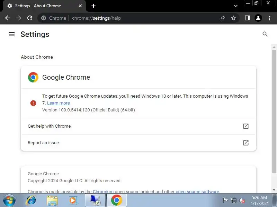Screen dimensions: 277x207
Task: Restore down the Chrome window
Action: pos(256,3)
